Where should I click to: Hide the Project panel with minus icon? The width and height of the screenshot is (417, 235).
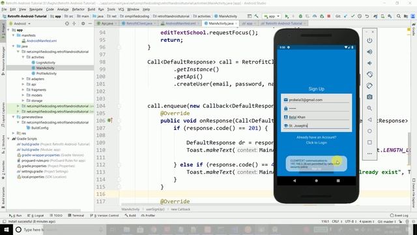coord(90,23)
